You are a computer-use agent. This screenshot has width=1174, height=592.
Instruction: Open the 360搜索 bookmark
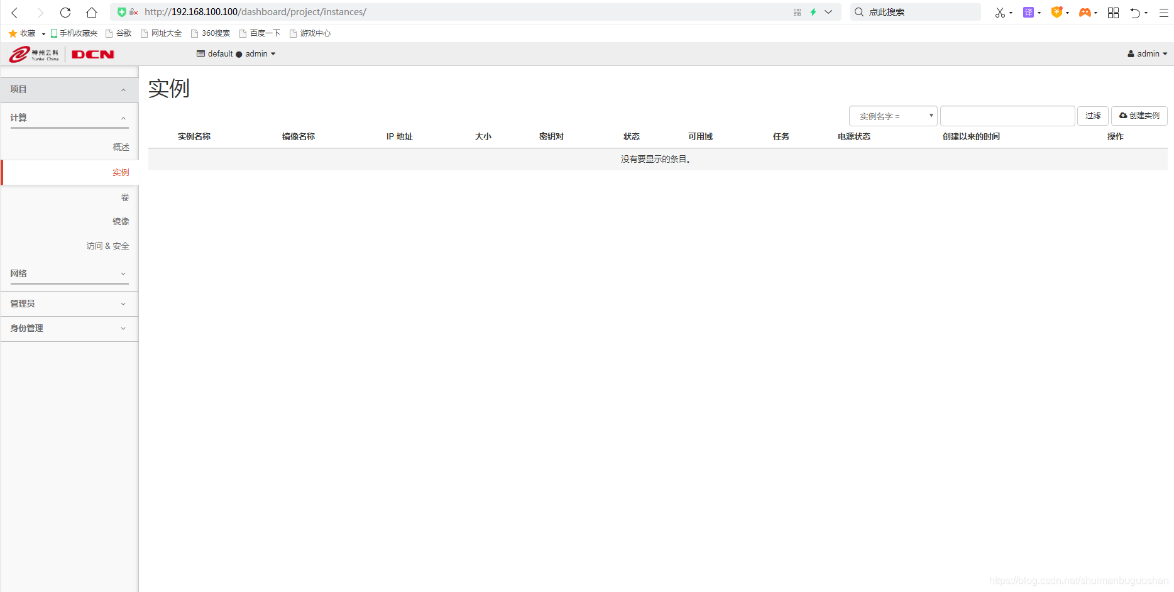pyautogui.click(x=211, y=33)
